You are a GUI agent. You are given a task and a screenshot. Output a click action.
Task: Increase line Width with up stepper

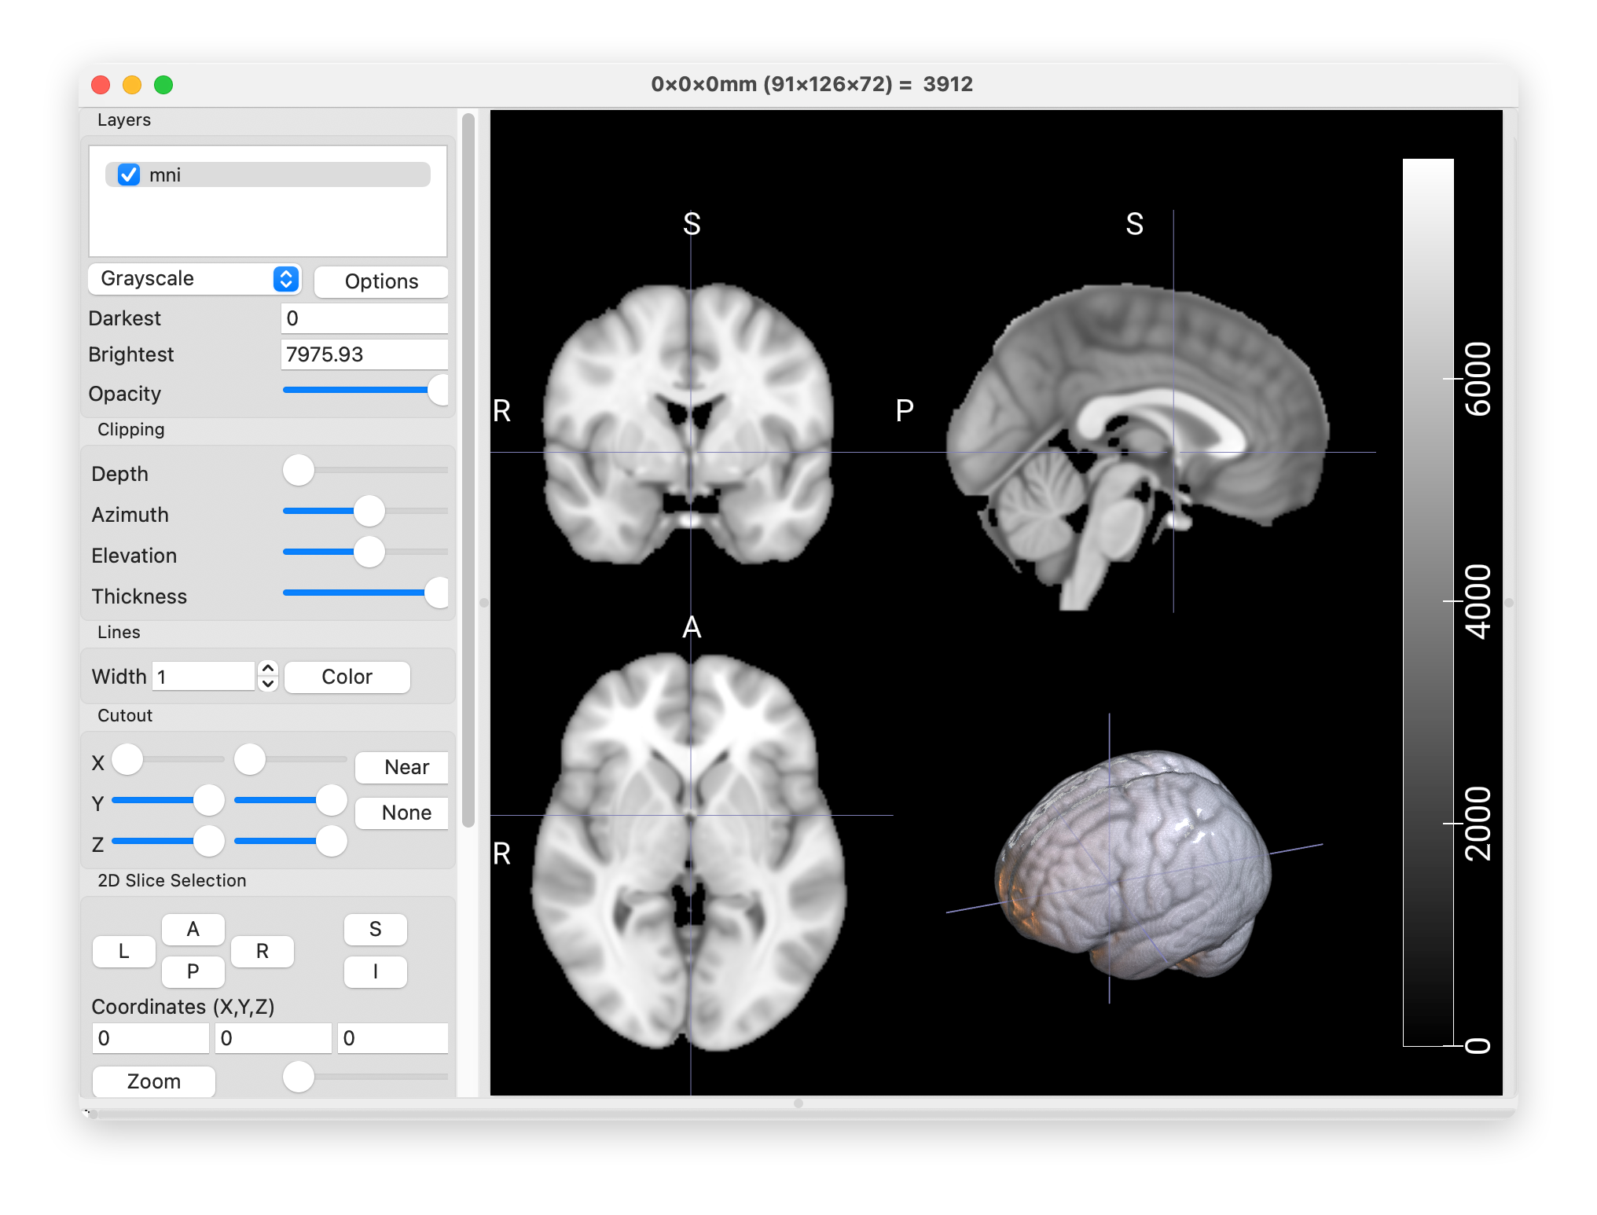(x=268, y=669)
